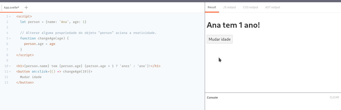Click the Console panel label

pyautogui.click(x=212, y=98)
